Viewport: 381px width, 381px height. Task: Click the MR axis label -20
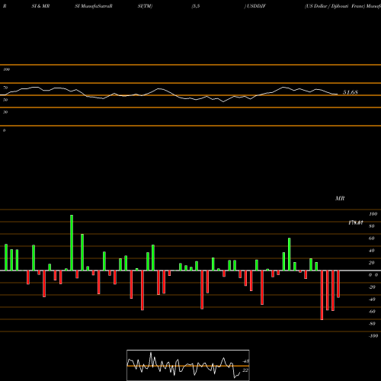tap(372, 287)
